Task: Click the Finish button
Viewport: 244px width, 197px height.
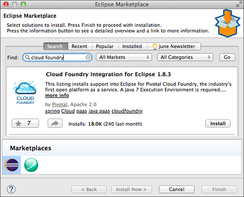Action: click(219, 189)
